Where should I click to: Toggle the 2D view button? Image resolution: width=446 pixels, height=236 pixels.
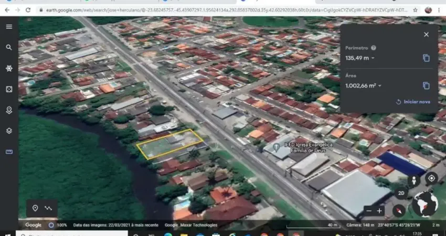[401, 193]
